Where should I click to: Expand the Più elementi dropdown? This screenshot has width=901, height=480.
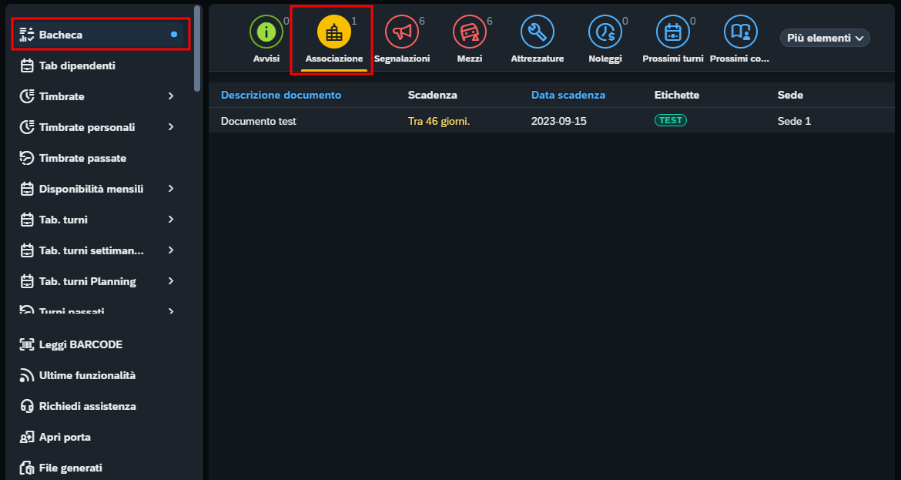point(825,38)
